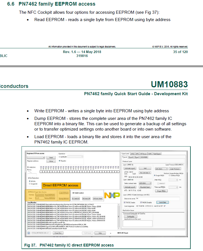Choose the Single bit write operation
The image size is (203, 251).
[30, 184]
